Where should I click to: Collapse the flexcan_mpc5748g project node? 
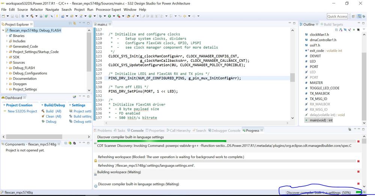pyautogui.click(x=3, y=30)
